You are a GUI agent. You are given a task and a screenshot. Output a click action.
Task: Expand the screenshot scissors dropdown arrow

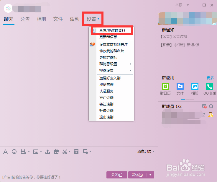click(x=70, y=152)
